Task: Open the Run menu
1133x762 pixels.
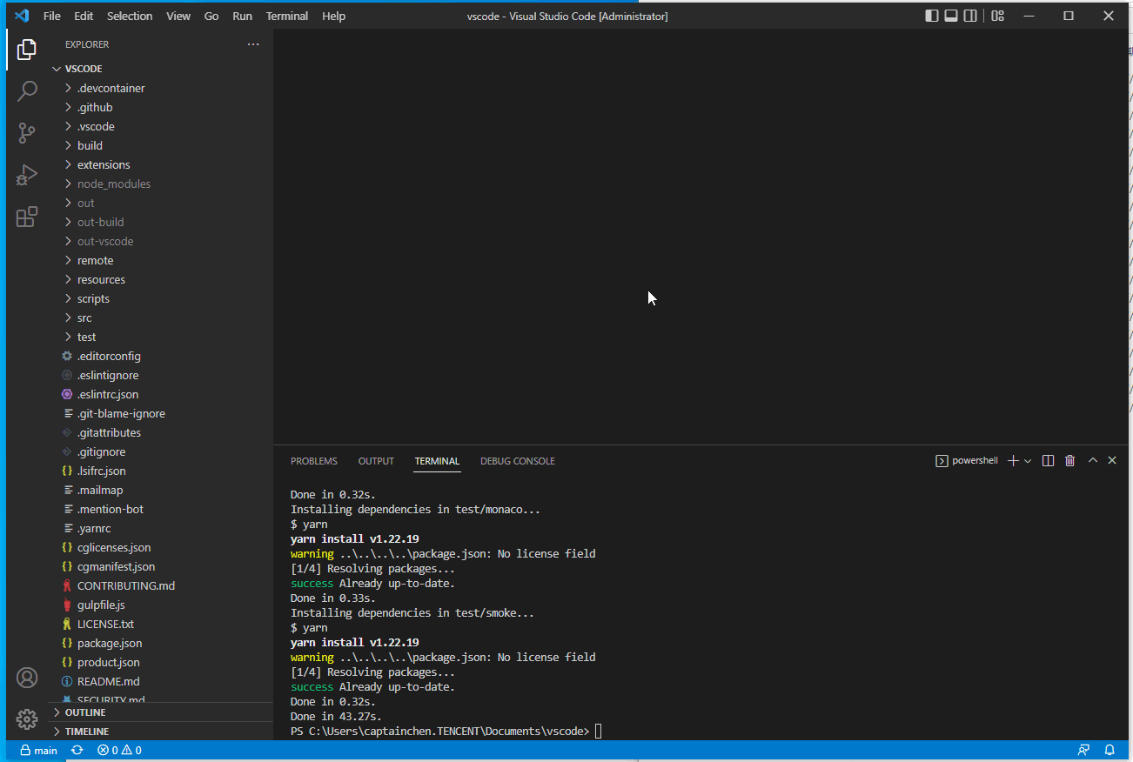Action: [243, 17]
